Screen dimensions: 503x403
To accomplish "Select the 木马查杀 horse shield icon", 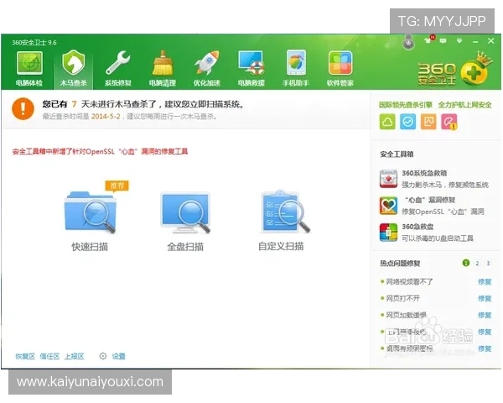I will [74, 62].
